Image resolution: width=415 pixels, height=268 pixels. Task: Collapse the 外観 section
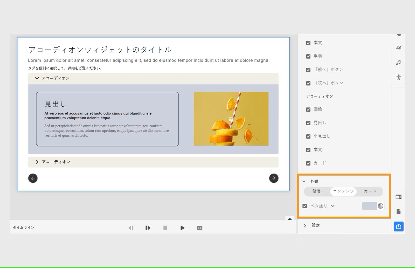tap(304, 181)
